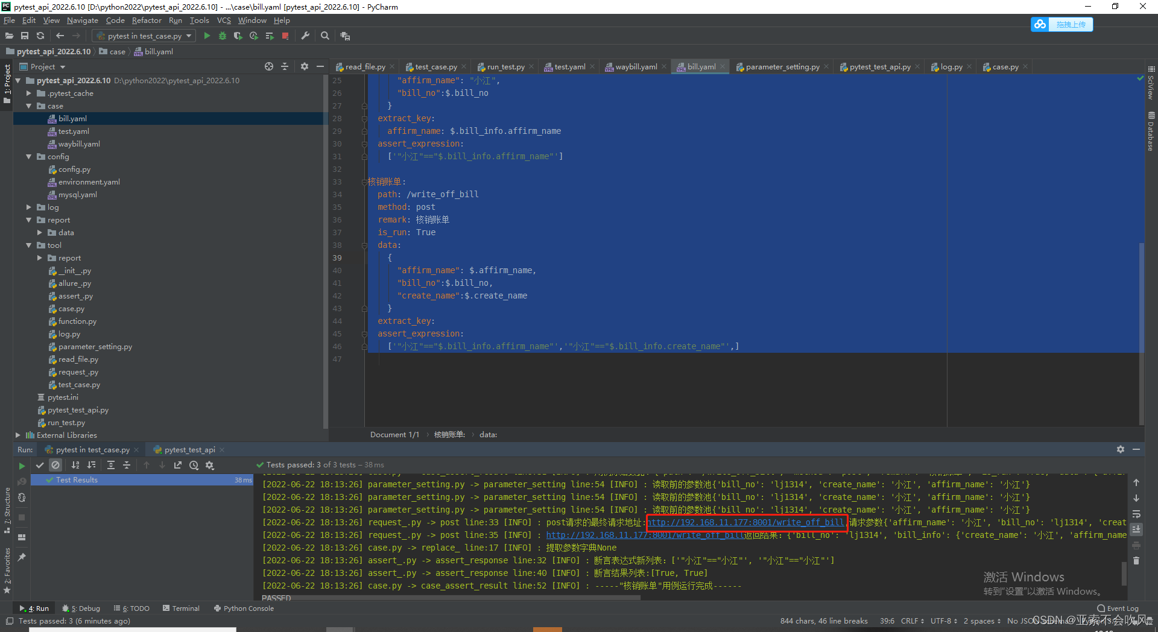Navigate back with the left arrow
Viewport: 1158px width, 632px height.
click(x=60, y=36)
